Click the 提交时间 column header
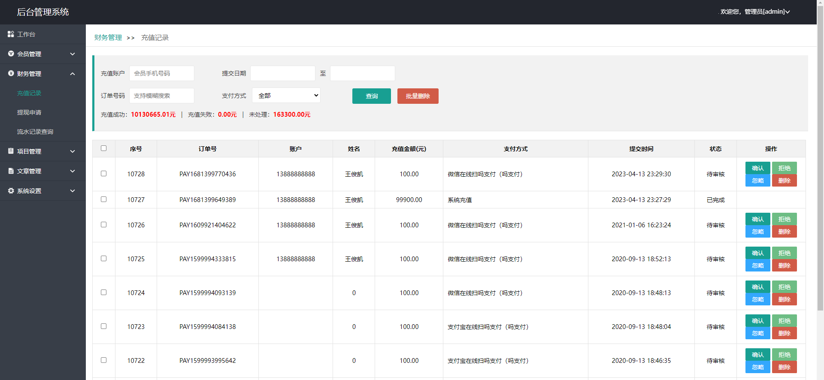 [x=641, y=149]
